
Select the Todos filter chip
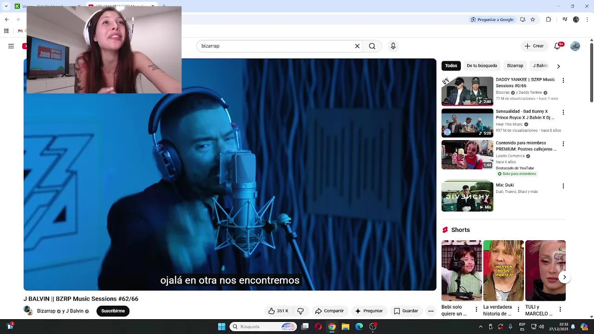pyautogui.click(x=451, y=66)
